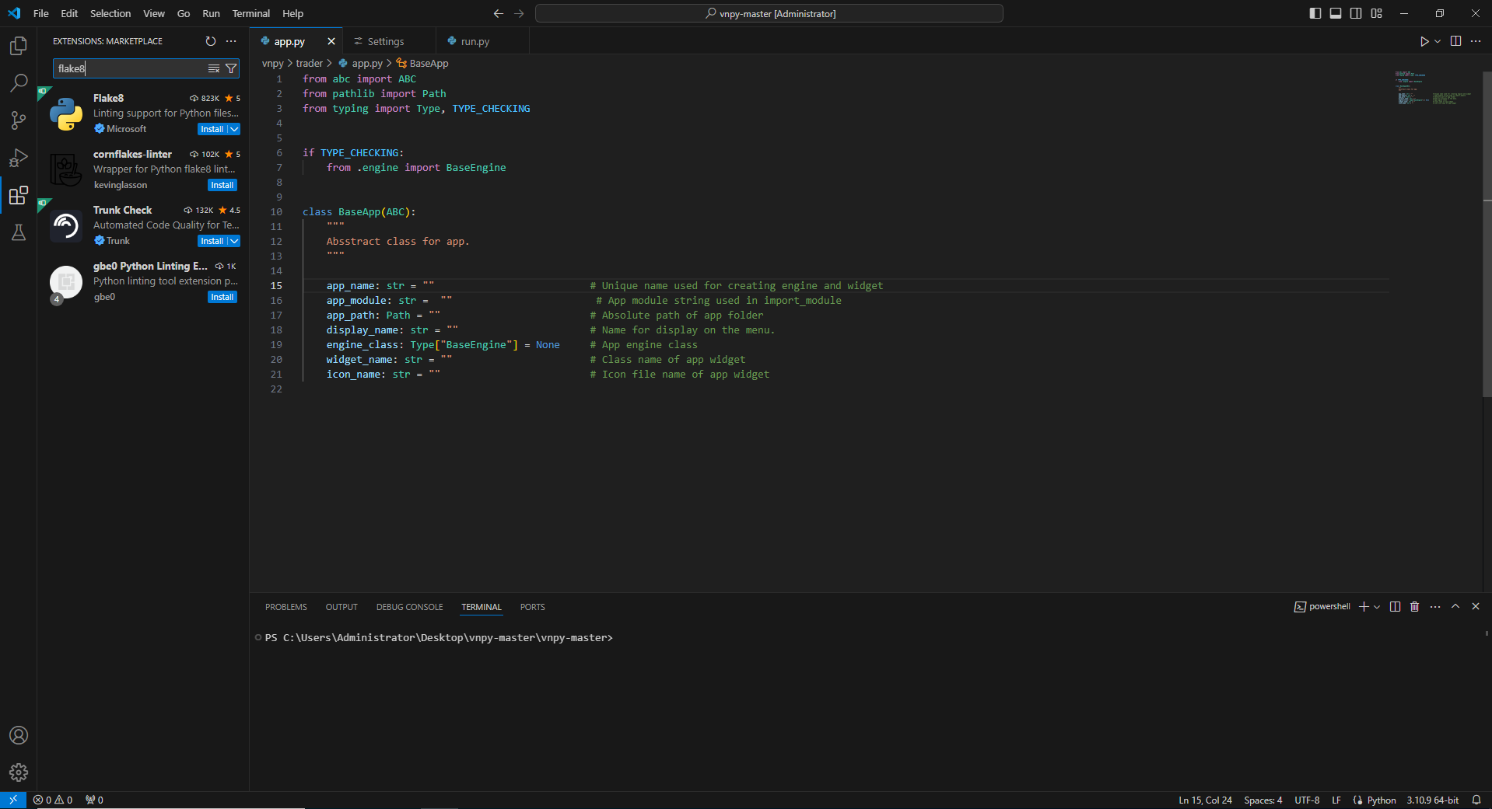
Task: Expand the Flake8 Install dropdown arrow
Action: point(234,129)
